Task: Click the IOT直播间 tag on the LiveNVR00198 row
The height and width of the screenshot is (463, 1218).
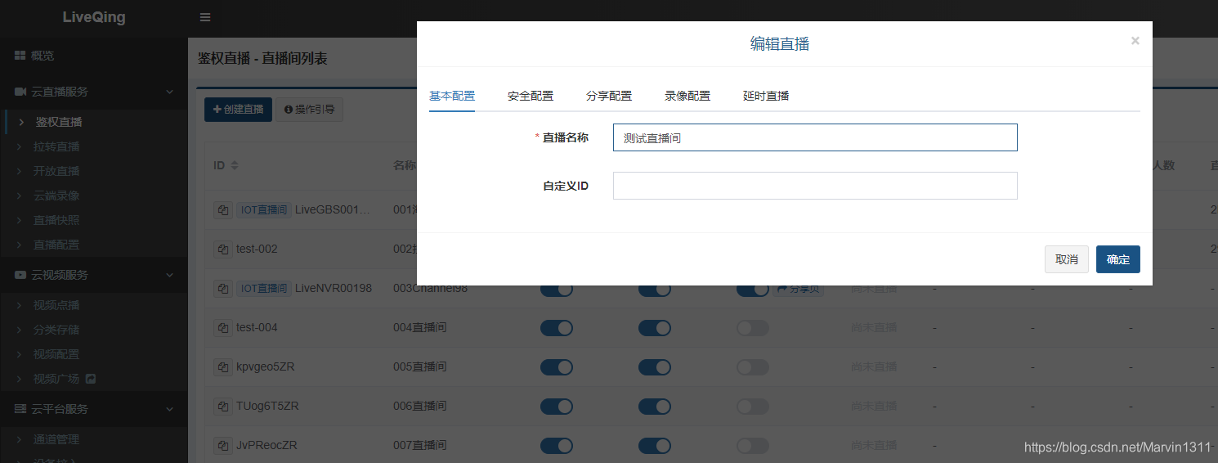Action: pyautogui.click(x=264, y=288)
